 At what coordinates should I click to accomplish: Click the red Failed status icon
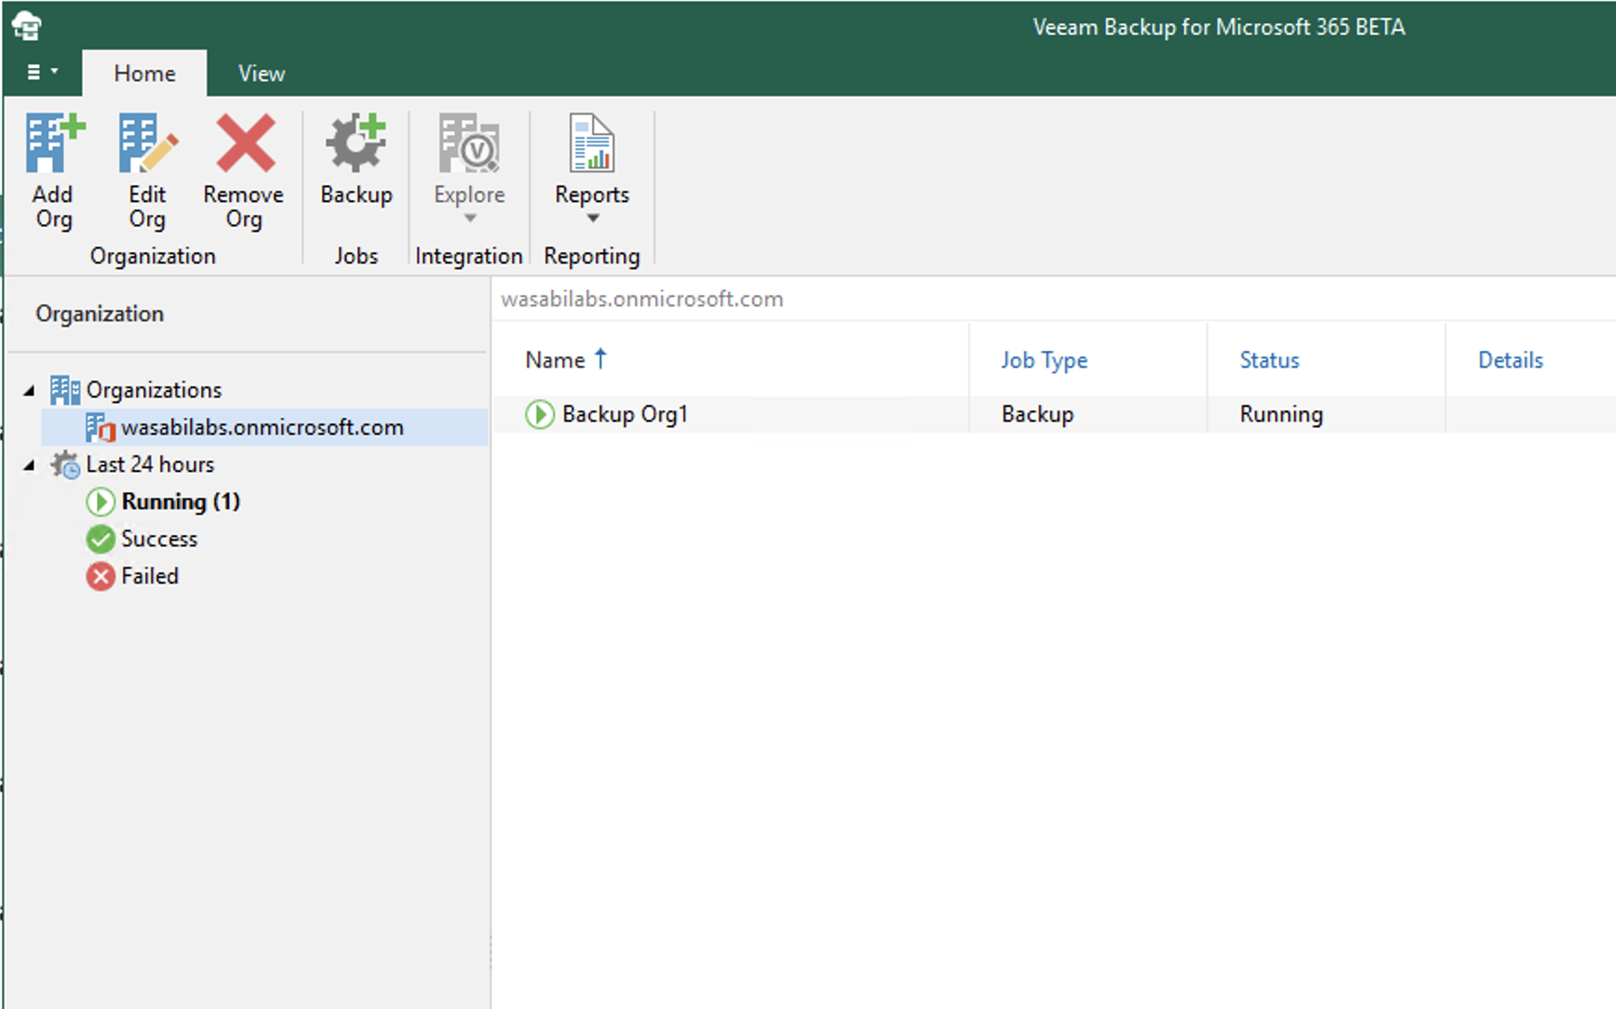pos(101,576)
